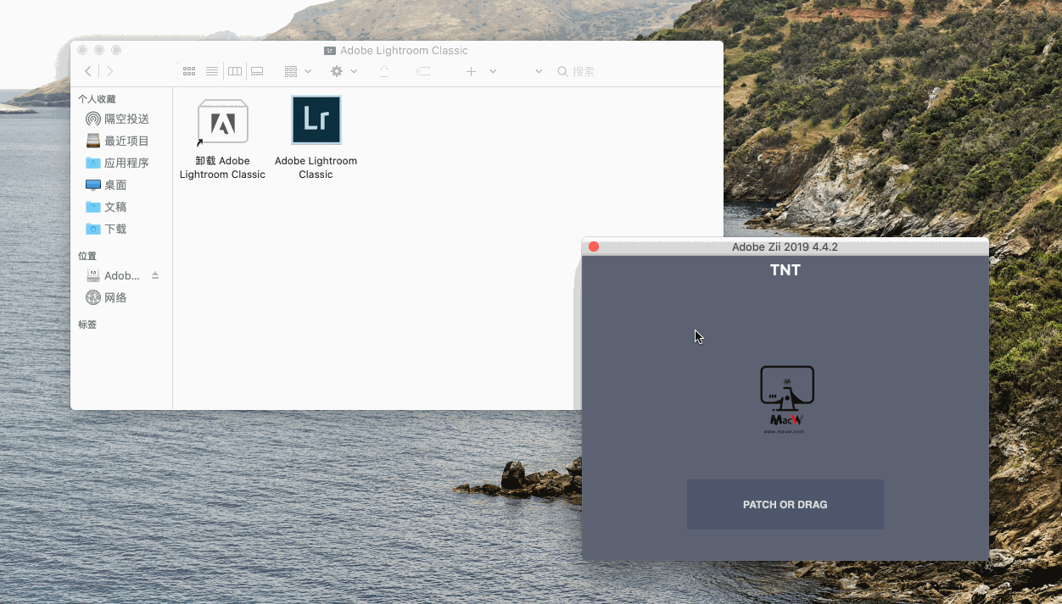Click the PATCH OR DRAG button
The image size is (1062, 604).
point(785,504)
